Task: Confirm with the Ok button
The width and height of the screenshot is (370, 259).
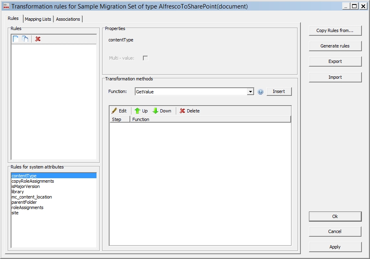Action: (335, 216)
